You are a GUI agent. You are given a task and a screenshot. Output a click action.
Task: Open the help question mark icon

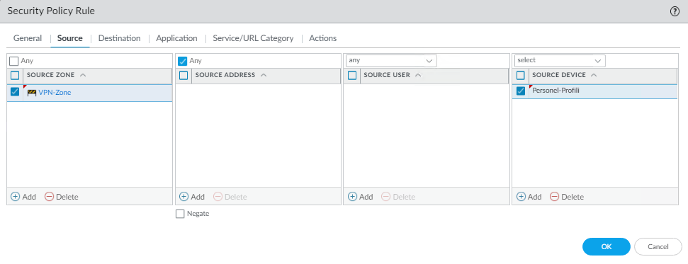tap(675, 12)
